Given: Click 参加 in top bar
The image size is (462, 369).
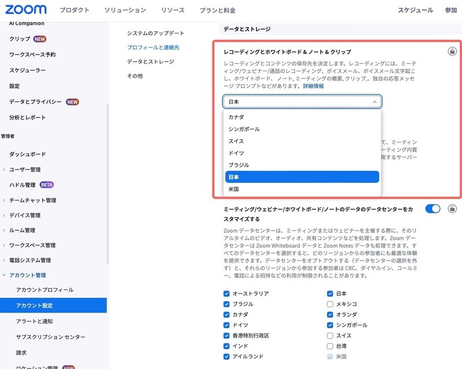Looking at the screenshot, I should (451, 10).
